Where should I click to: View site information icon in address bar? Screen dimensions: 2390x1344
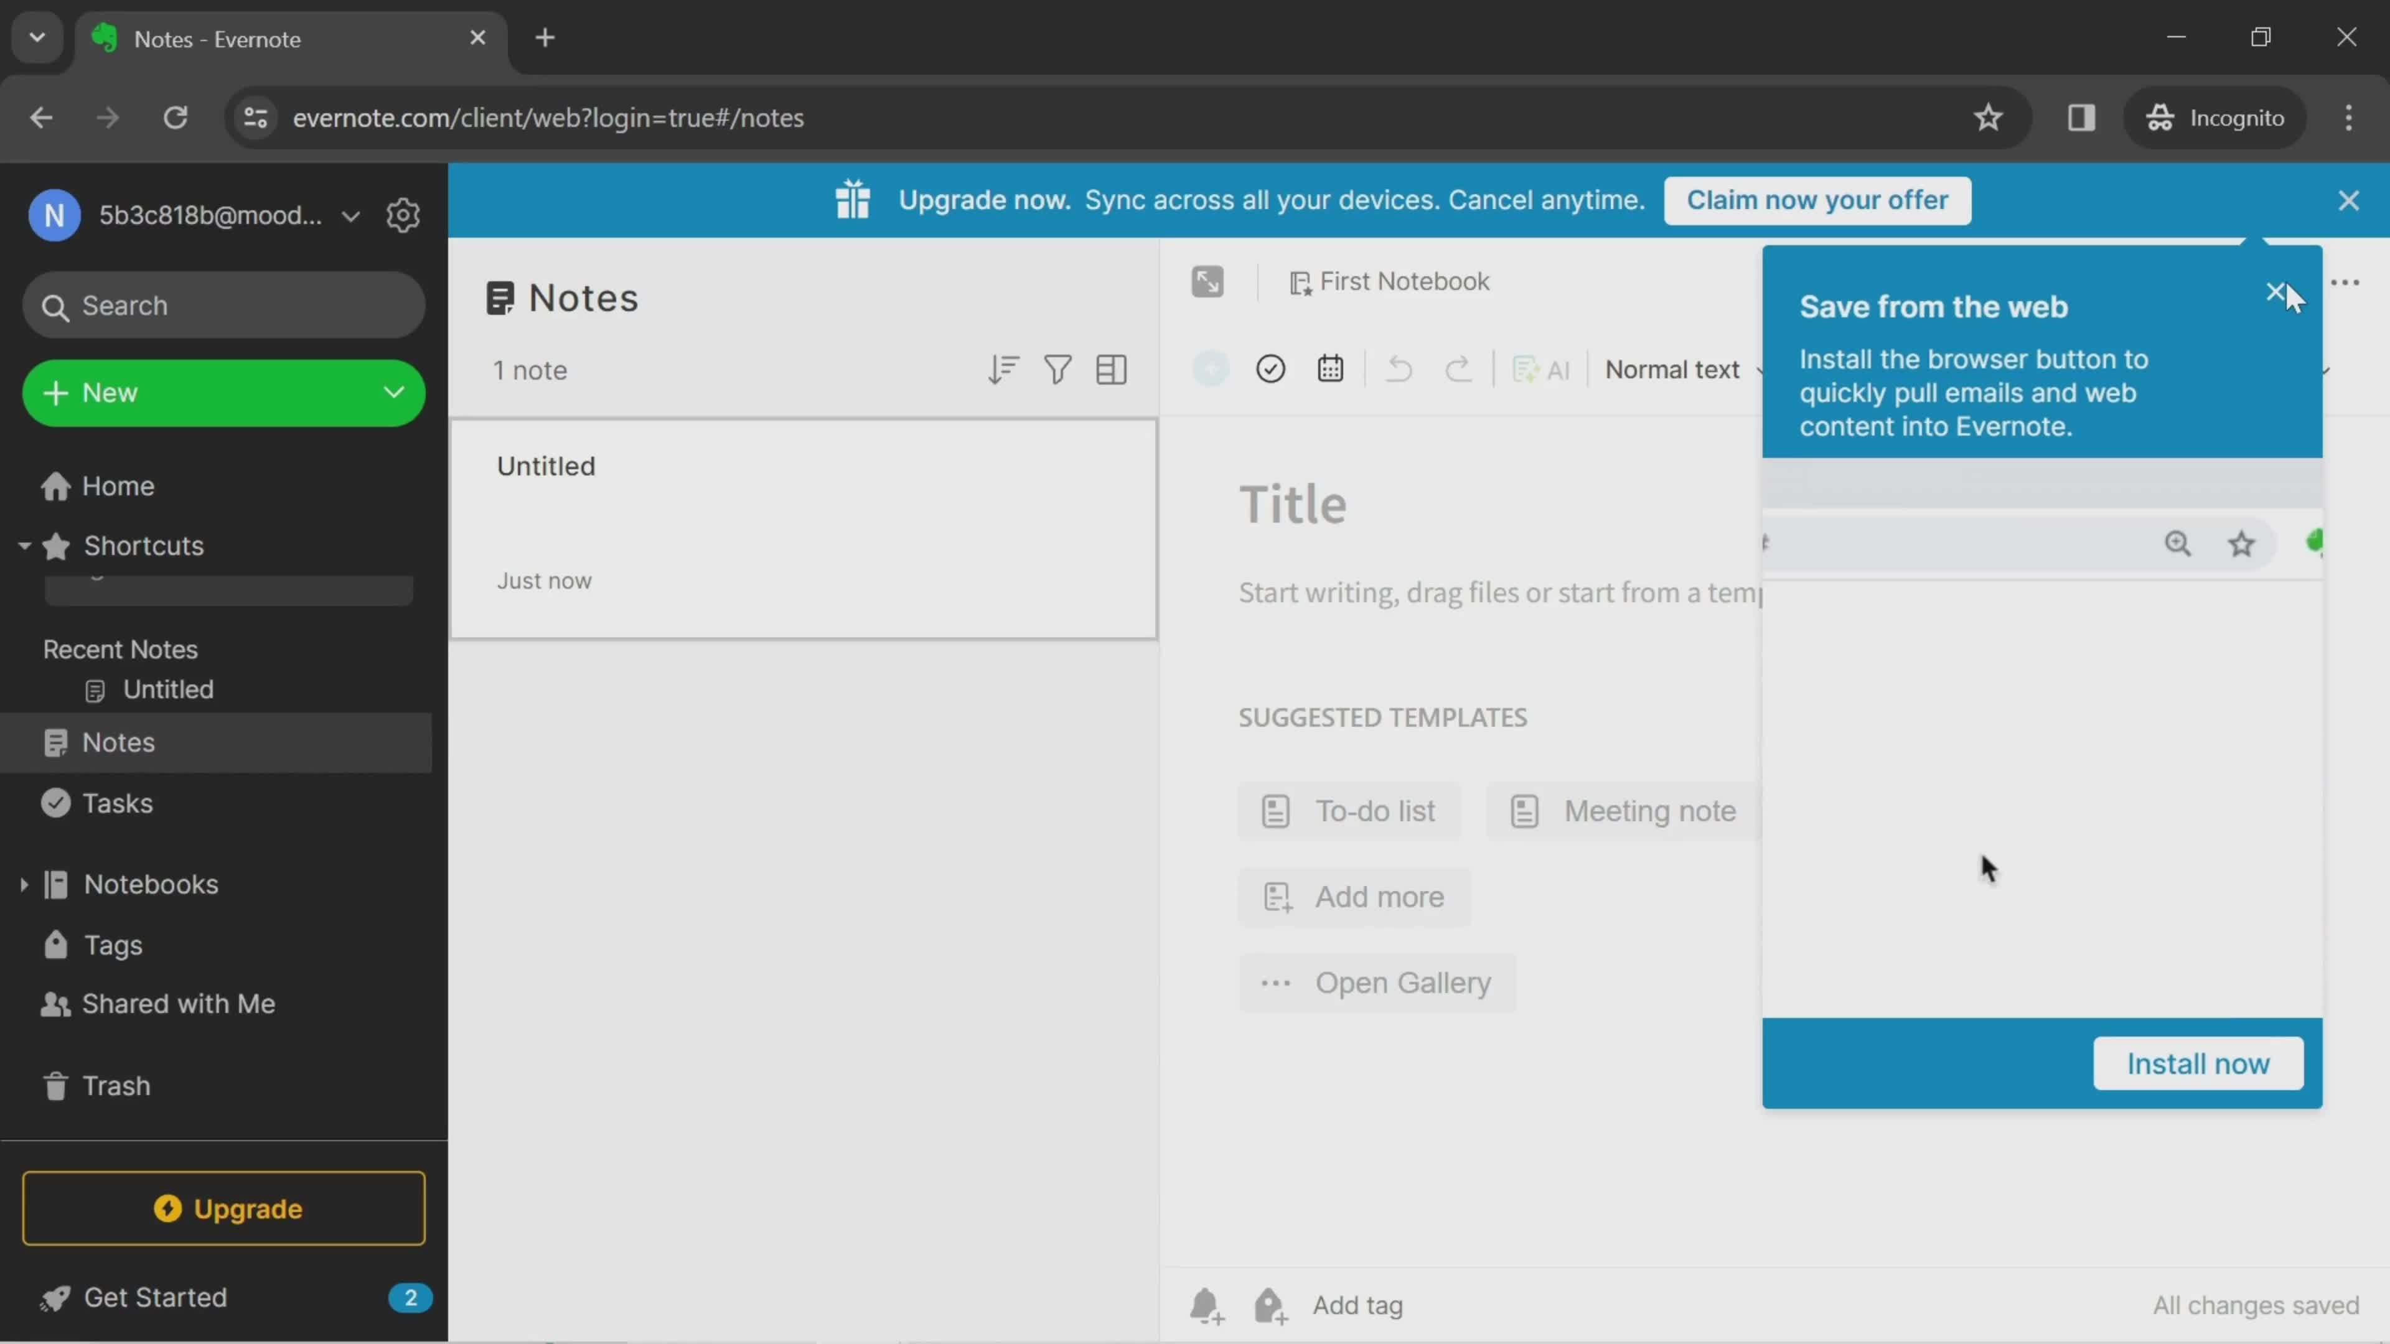click(256, 118)
